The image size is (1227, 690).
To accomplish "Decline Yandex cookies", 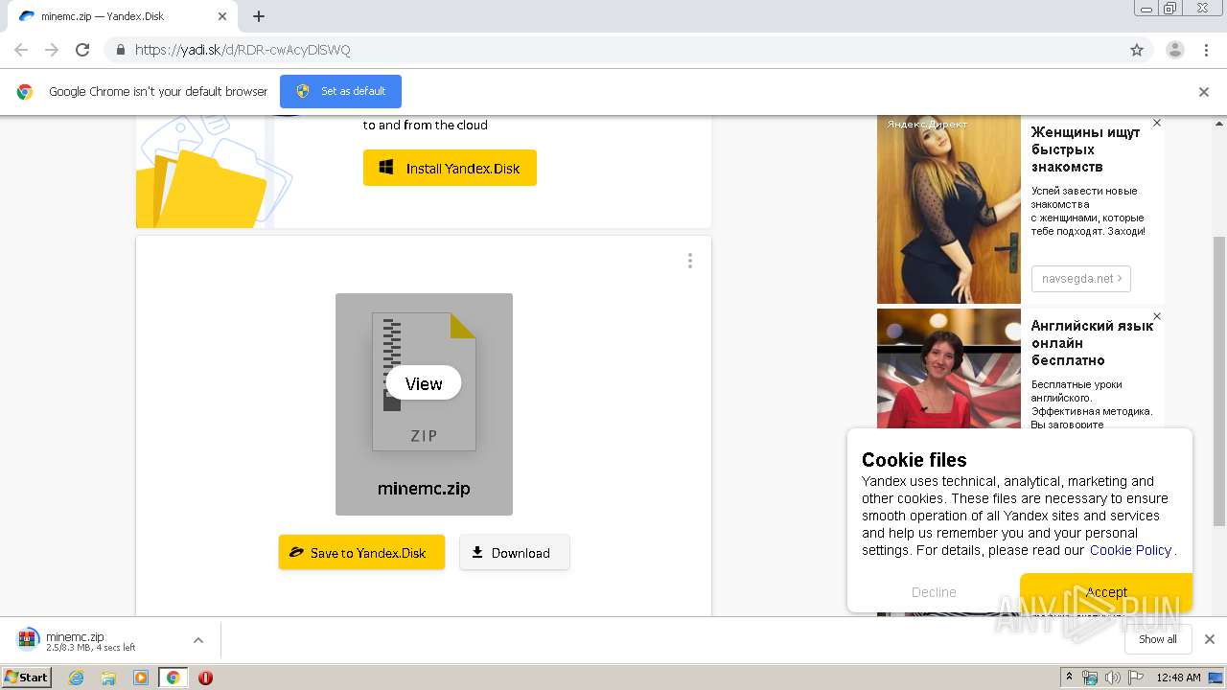I will [x=934, y=592].
